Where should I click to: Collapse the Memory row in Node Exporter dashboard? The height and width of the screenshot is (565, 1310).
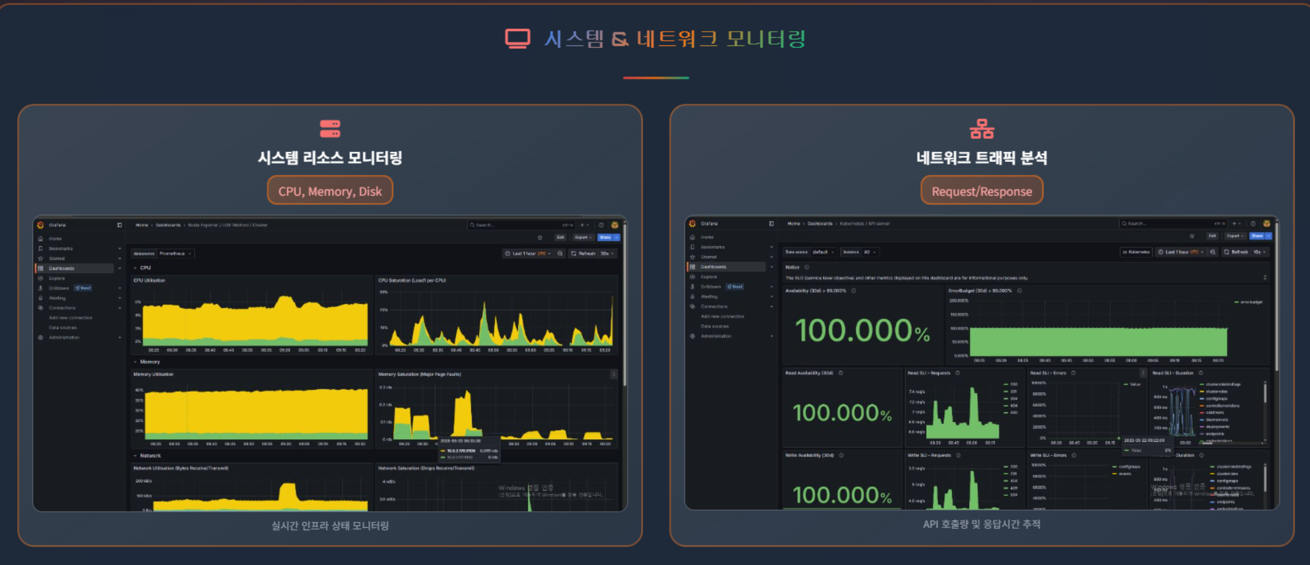coord(147,362)
